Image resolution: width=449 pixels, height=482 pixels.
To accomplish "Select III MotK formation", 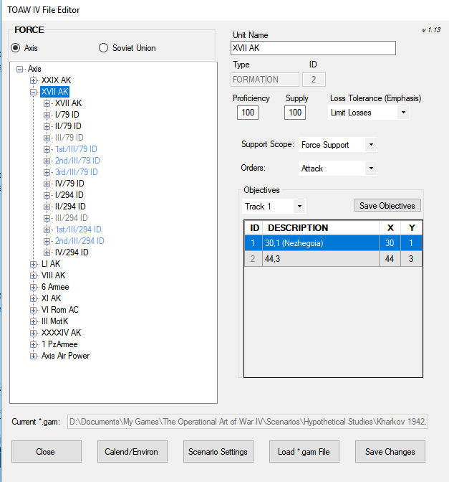I will coord(54,321).
